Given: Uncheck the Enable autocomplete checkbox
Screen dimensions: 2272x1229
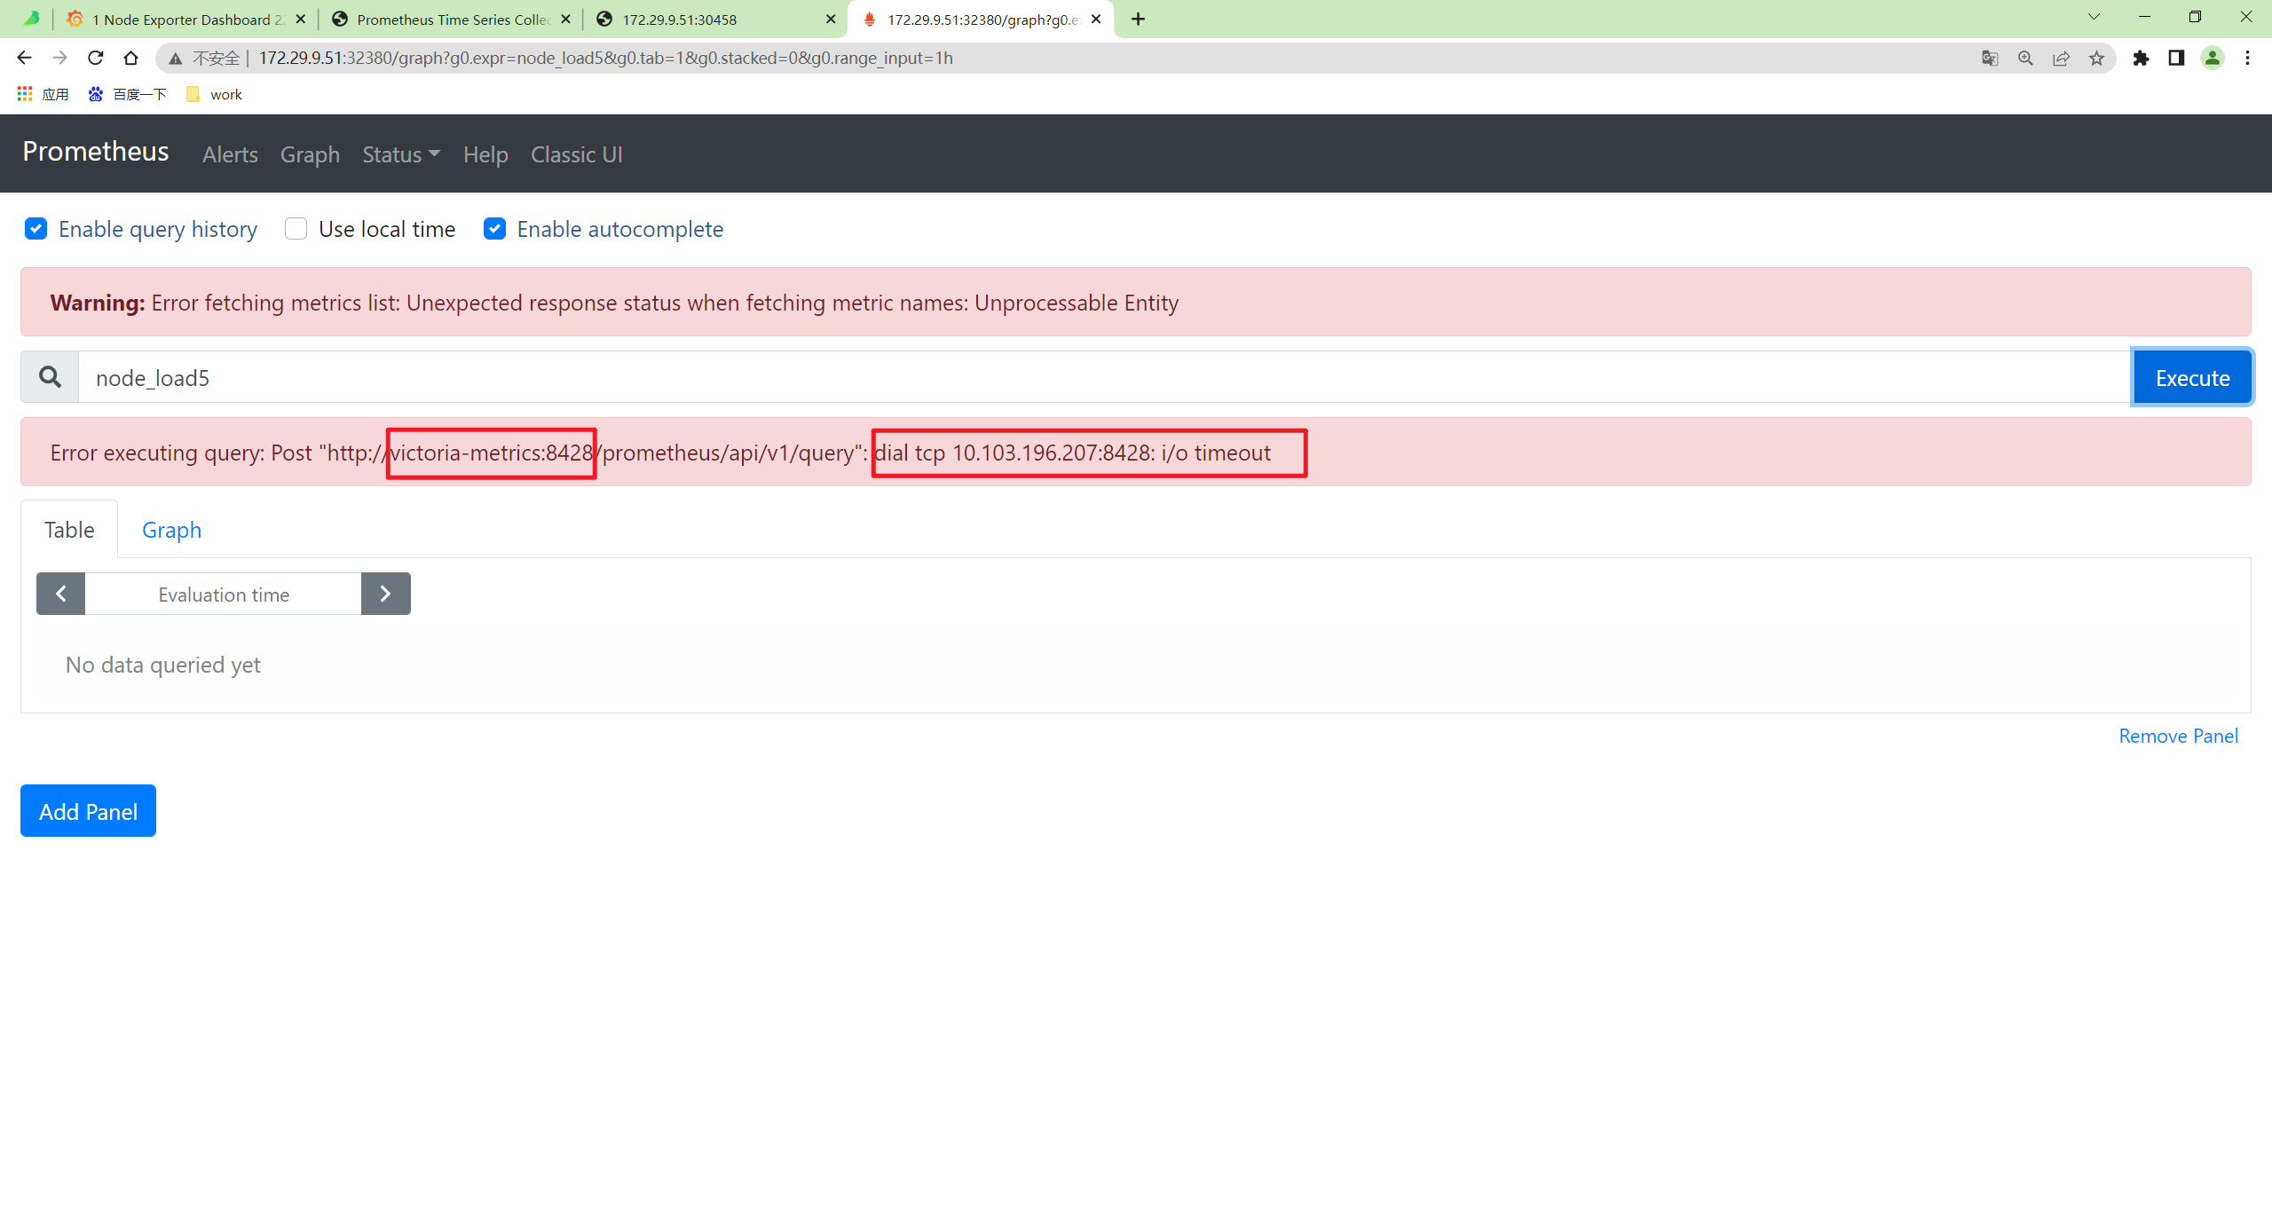Looking at the screenshot, I should (x=494, y=229).
